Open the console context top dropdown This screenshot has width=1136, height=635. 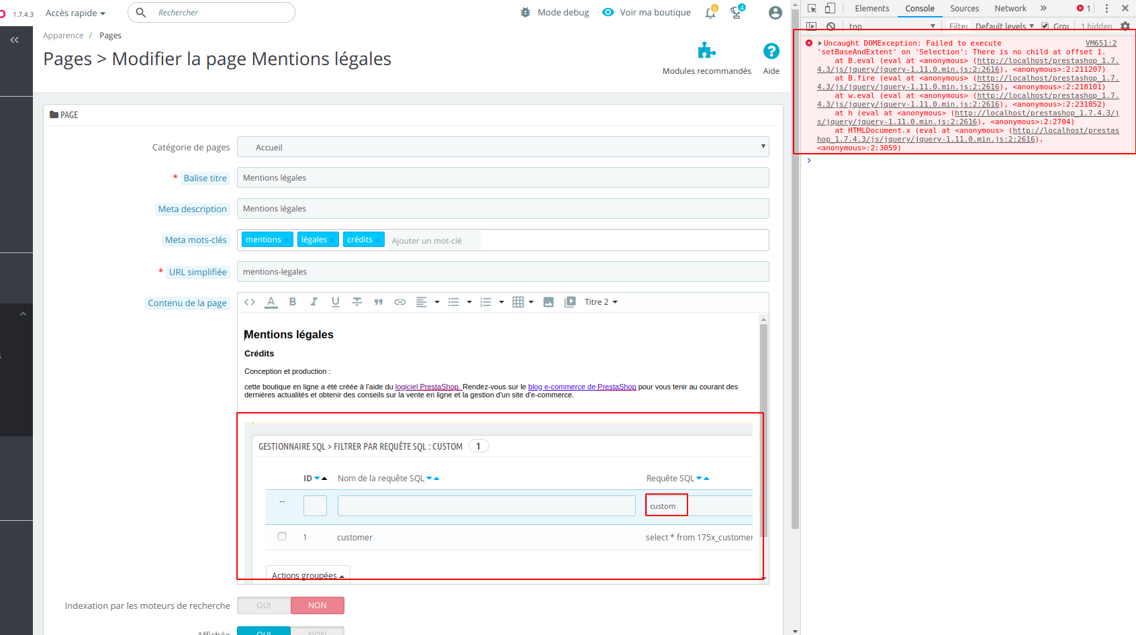point(892,26)
